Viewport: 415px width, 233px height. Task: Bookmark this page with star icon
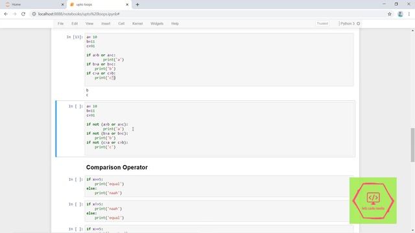390,14
